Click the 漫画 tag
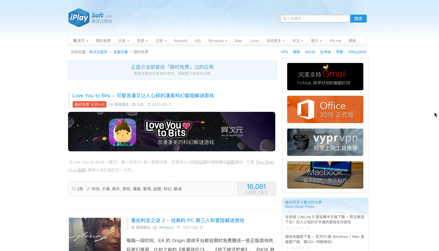Viewport: 439px width, 251px height. click(x=137, y=189)
